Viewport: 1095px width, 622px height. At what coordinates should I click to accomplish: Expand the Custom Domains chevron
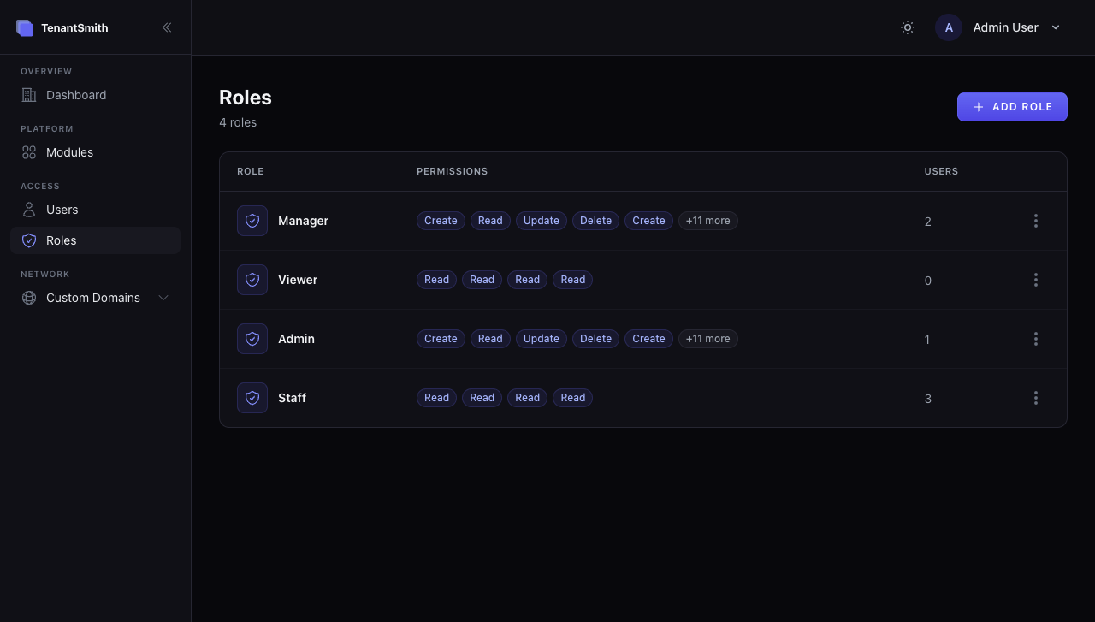(x=163, y=298)
